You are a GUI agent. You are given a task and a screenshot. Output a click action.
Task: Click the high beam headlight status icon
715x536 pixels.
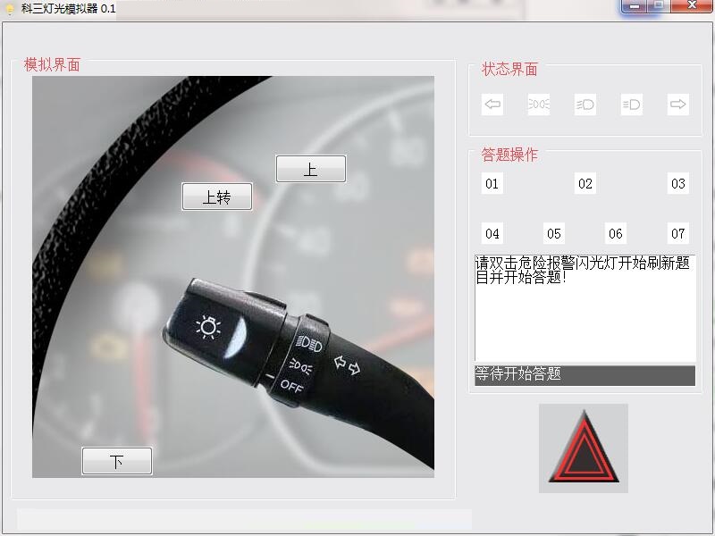632,105
